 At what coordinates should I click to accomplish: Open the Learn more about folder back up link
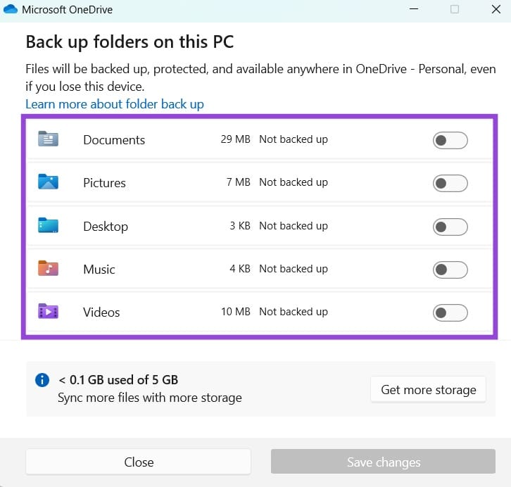115,104
